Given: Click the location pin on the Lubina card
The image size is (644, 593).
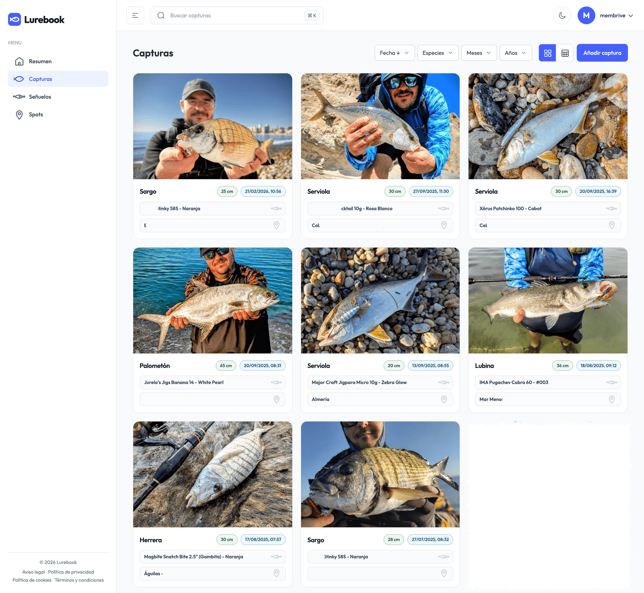Looking at the screenshot, I should click(611, 399).
